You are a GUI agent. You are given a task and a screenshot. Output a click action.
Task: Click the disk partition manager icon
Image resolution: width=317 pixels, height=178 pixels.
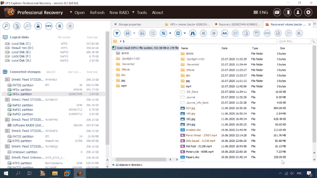17,26
